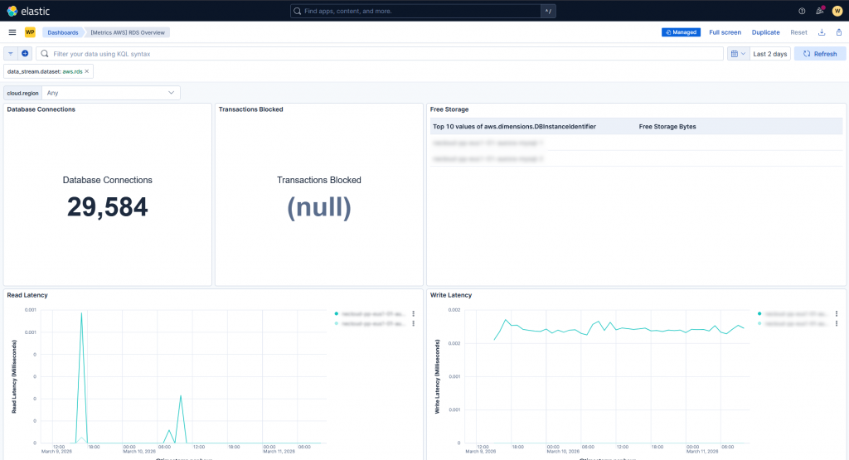Click the share dashboard icon
This screenshot has height=460, width=849.
(x=838, y=32)
